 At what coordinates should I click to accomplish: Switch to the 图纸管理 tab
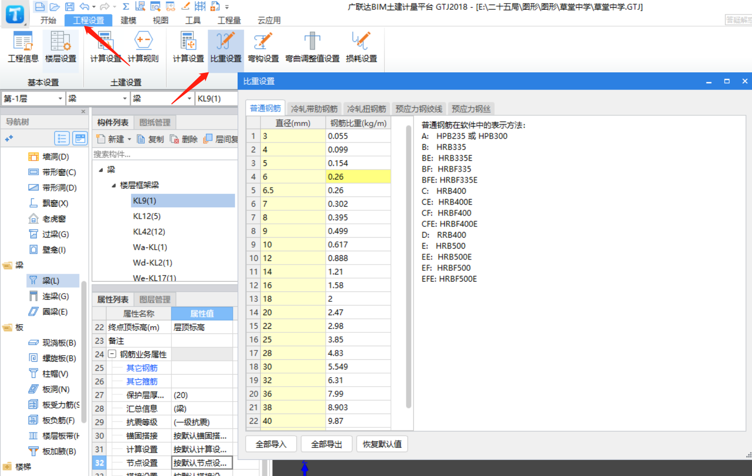tap(155, 122)
